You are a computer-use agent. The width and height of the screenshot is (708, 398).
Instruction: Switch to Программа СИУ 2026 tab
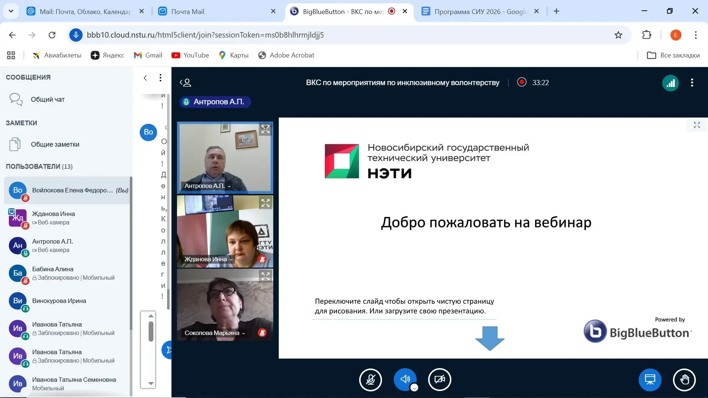(479, 11)
